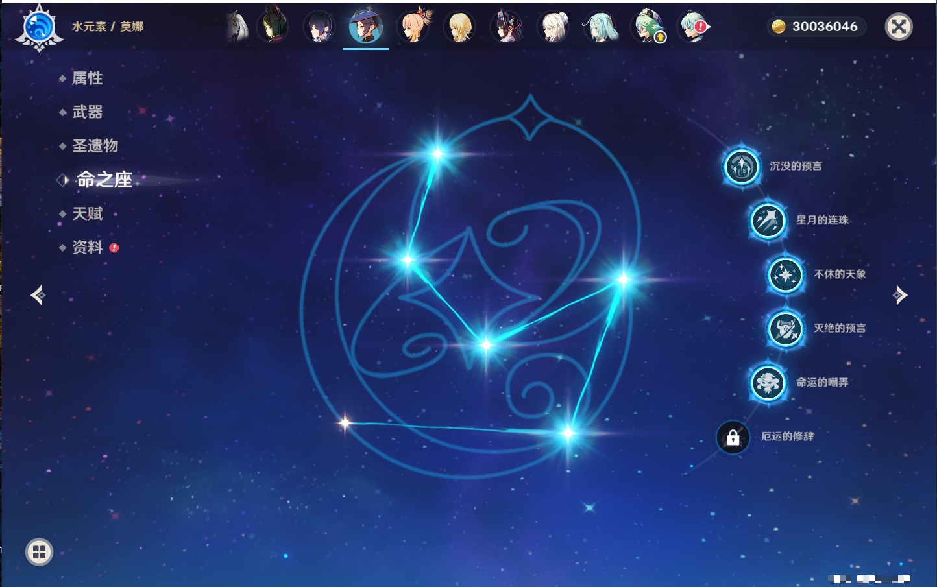The width and height of the screenshot is (937, 587).
Task: Select Mona's highlighted witch-hat portrait
Action: point(366,27)
